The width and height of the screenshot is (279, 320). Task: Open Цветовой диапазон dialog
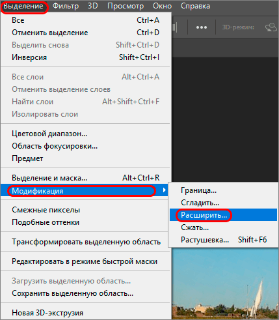[x=86, y=134]
